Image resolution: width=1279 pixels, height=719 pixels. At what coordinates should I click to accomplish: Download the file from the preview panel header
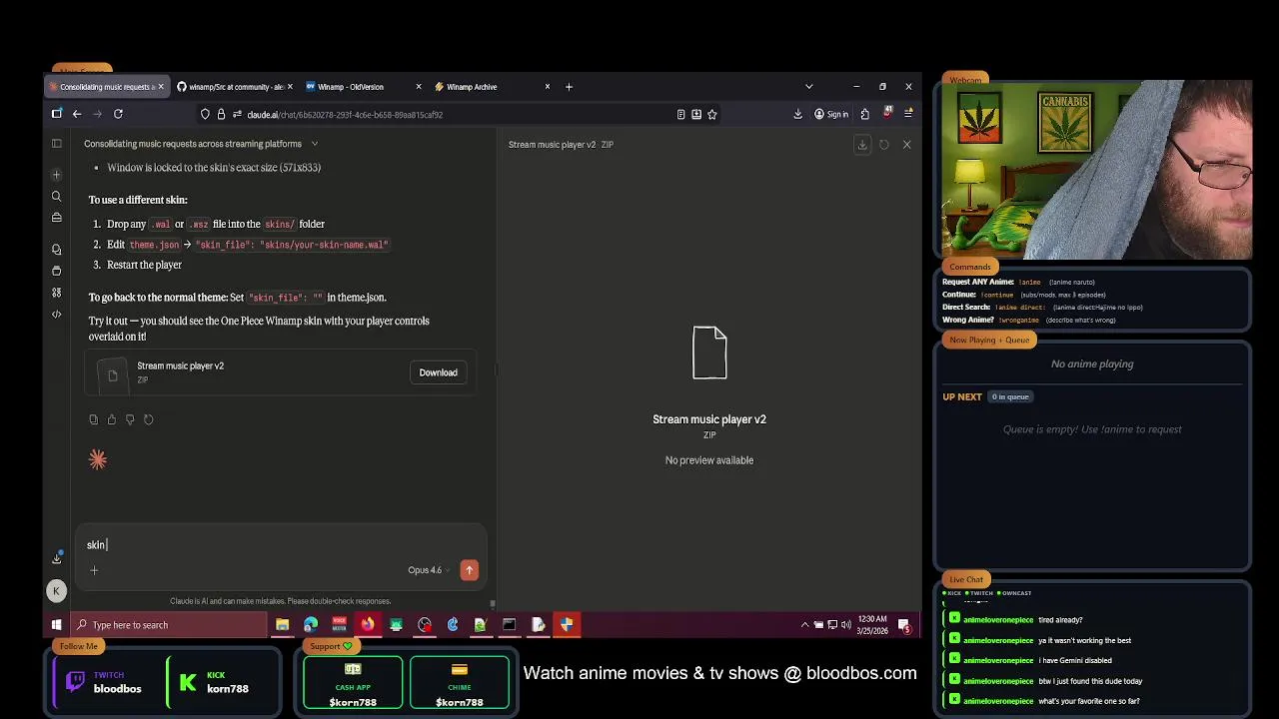click(x=862, y=145)
